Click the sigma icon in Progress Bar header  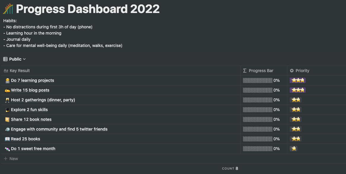245,71
